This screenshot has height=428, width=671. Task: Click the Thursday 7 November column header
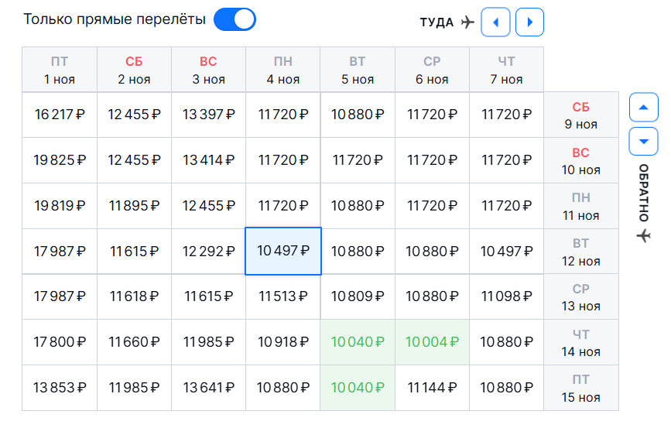(506, 70)
